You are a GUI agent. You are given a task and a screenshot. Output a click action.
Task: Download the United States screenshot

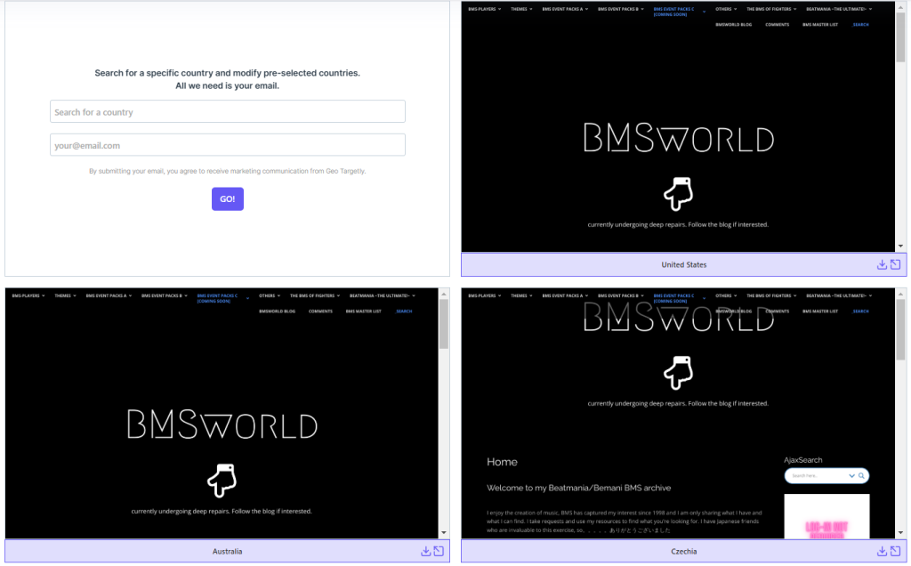882,264
